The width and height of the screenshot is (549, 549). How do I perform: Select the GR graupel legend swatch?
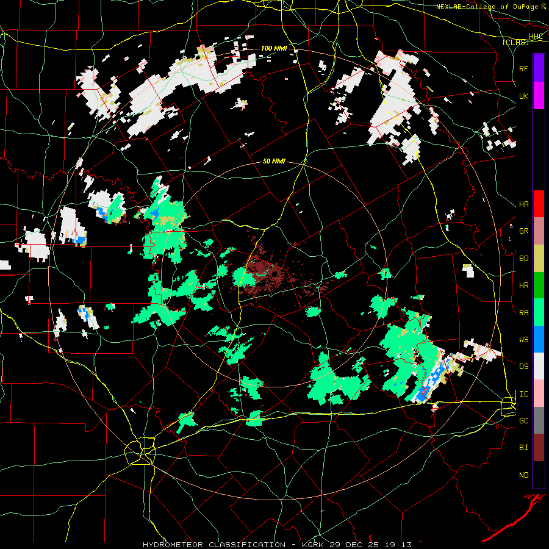(539, 231)
